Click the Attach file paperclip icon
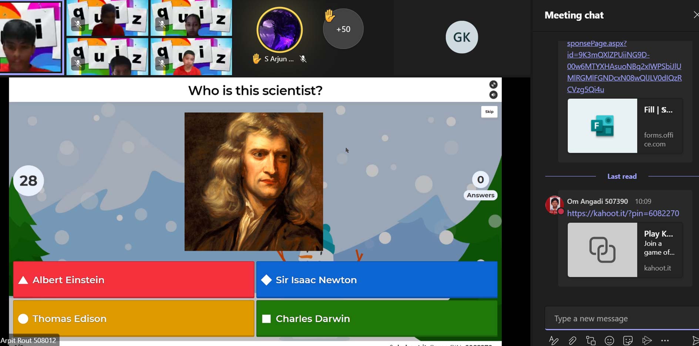This screenshot has width=699, height=346. pos(572,340)
